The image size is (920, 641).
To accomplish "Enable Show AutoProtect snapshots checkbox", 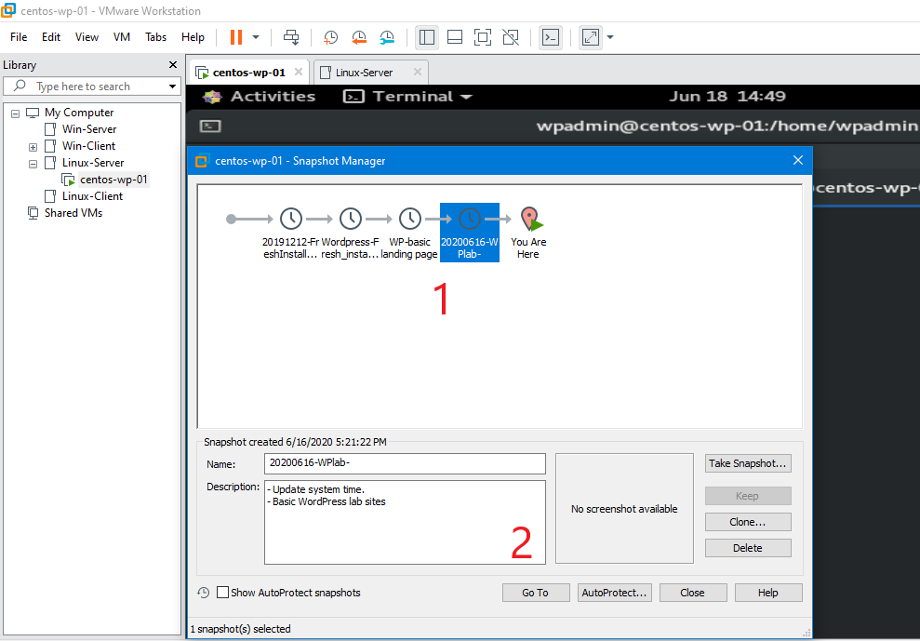I will 222,593.
